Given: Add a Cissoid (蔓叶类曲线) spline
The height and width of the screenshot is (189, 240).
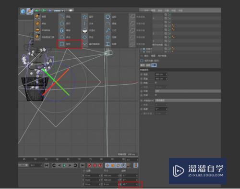Looking at the screenshot, I should point(85,44).
